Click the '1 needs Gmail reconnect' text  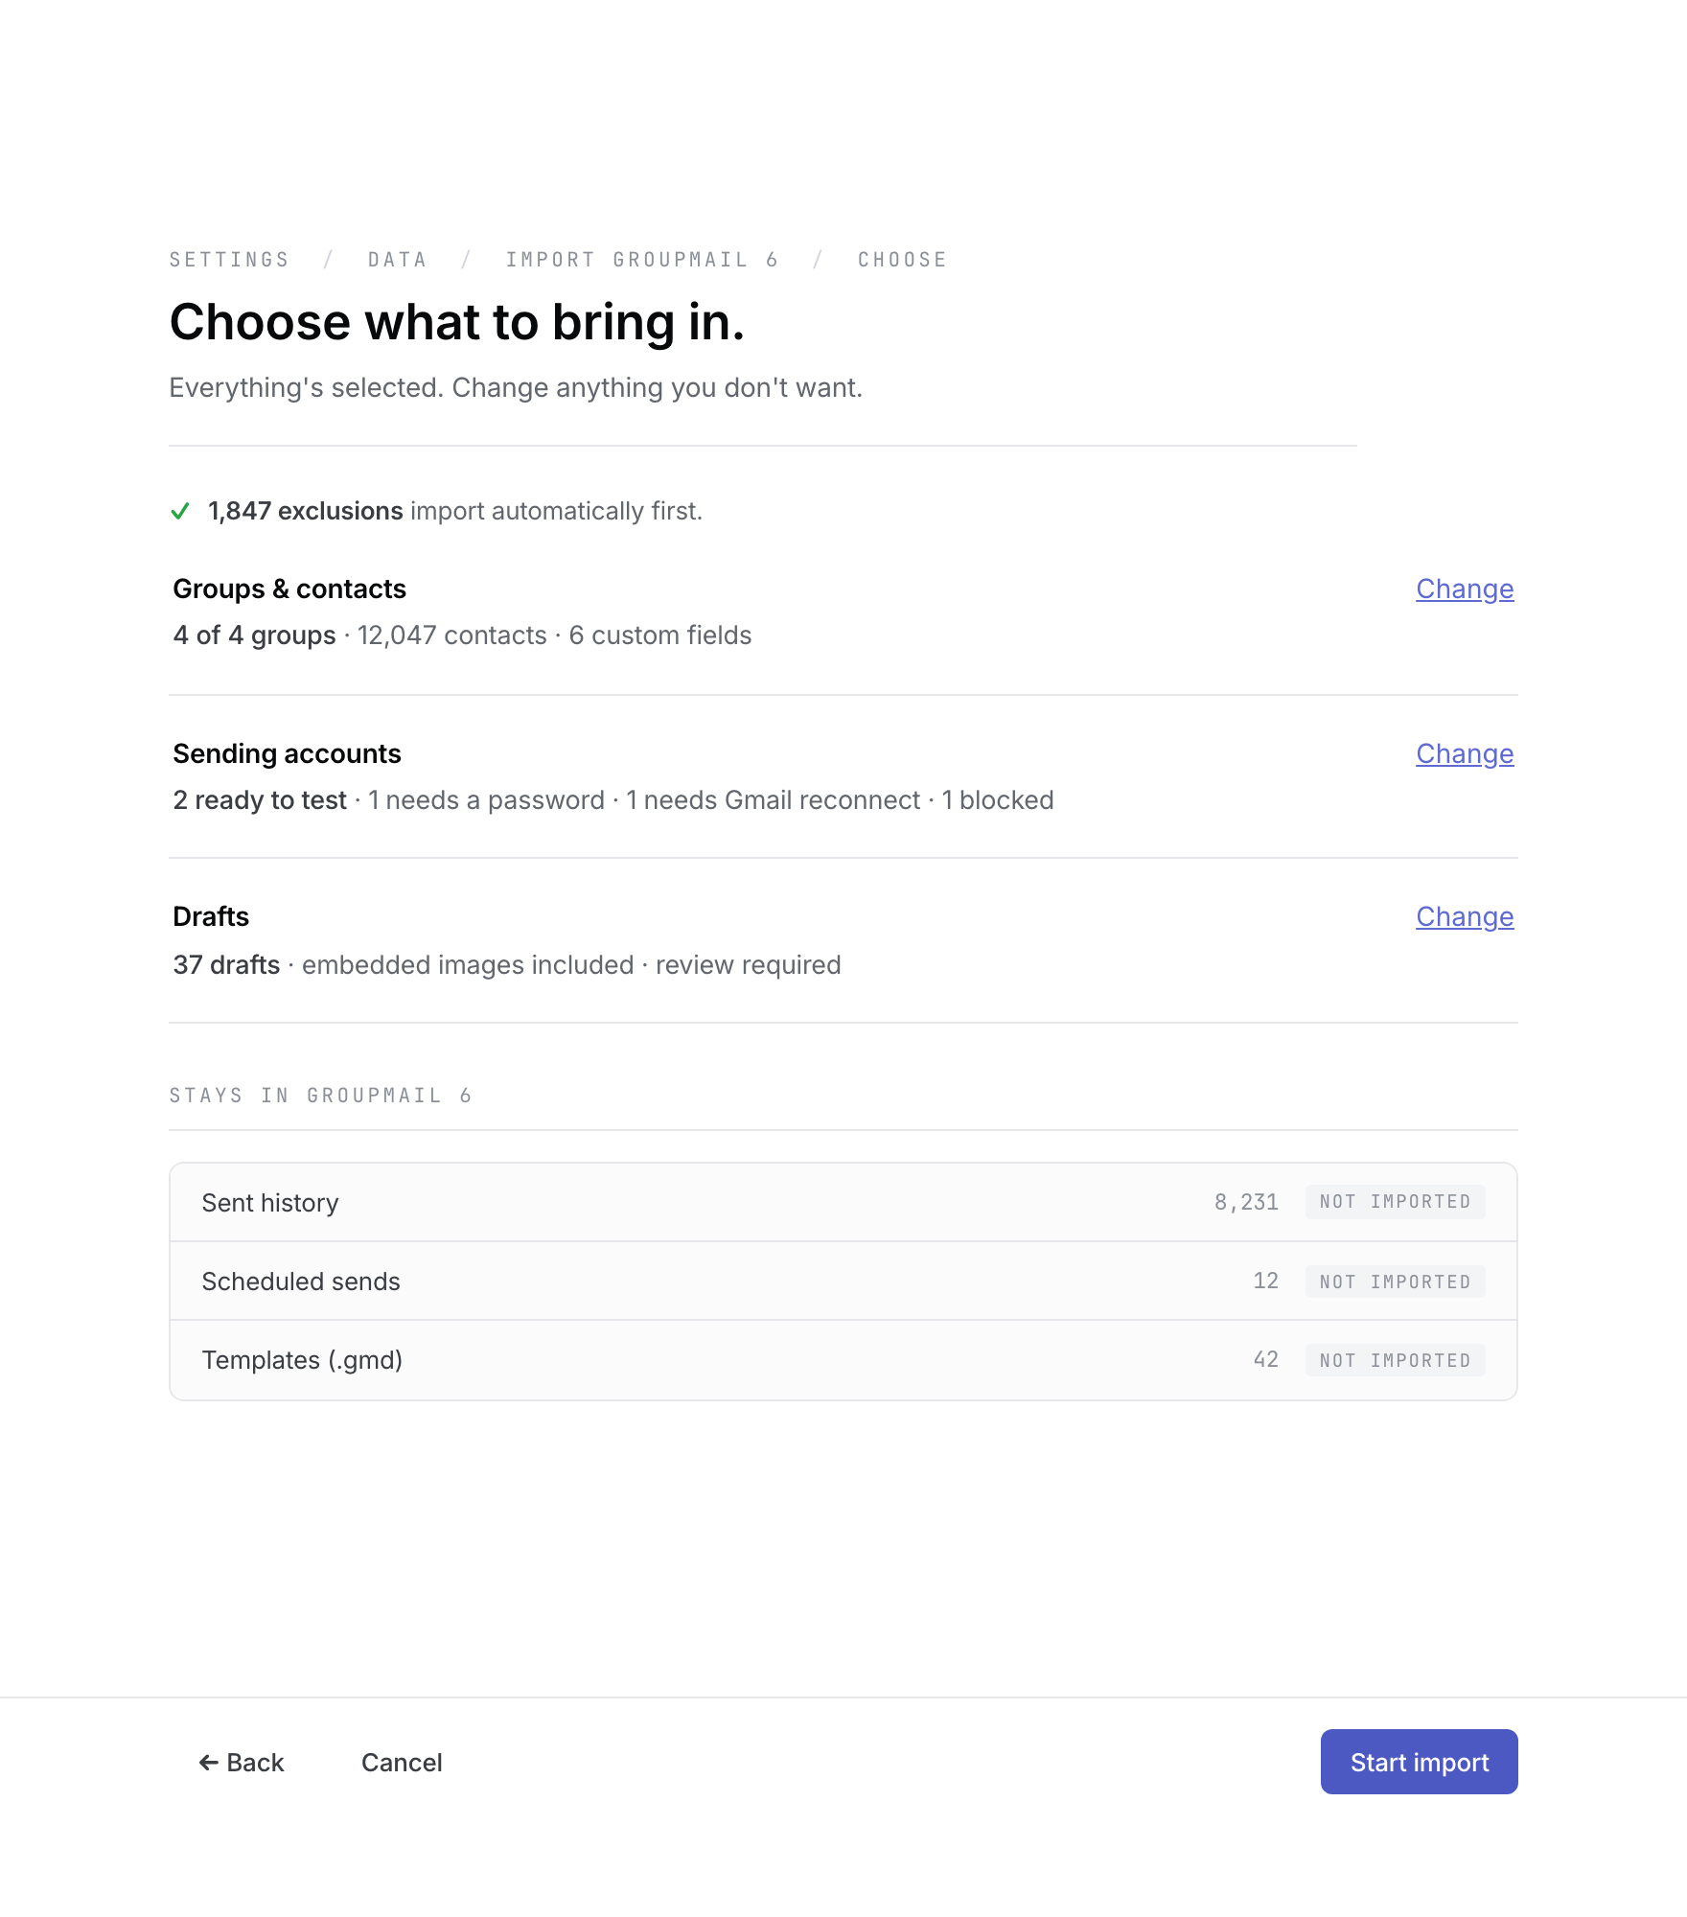(773, 800)
